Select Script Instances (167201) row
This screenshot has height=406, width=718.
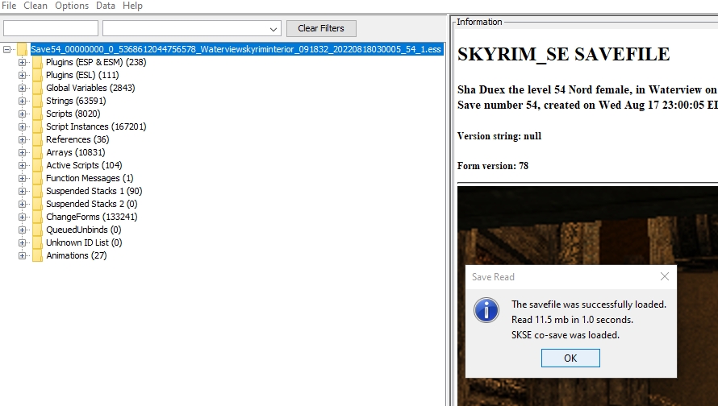point(96,126)
